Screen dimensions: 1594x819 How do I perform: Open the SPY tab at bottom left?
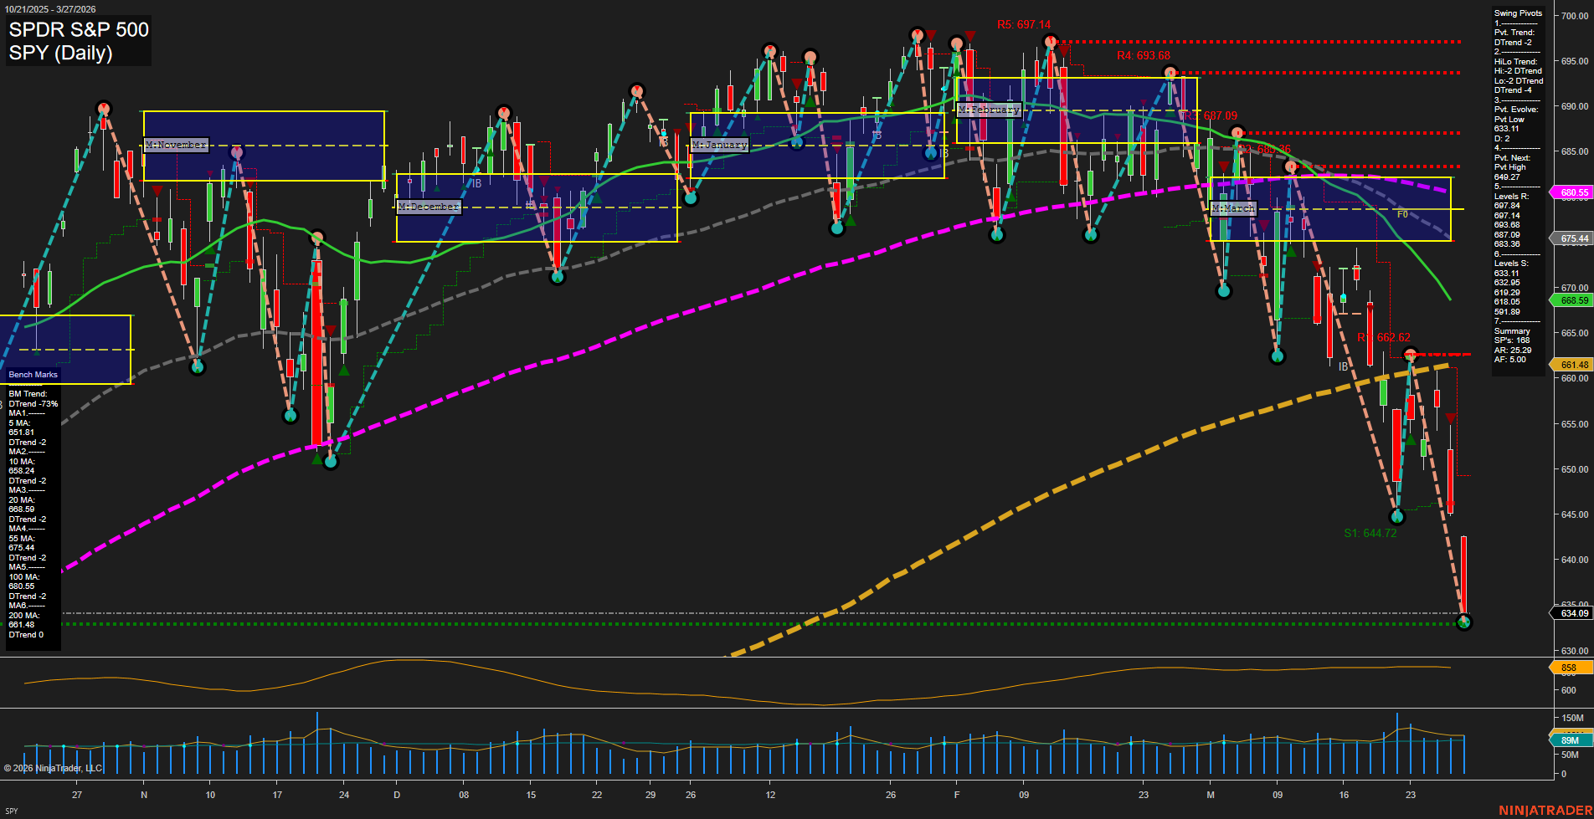pyautogui.click(x=12, y=811)
